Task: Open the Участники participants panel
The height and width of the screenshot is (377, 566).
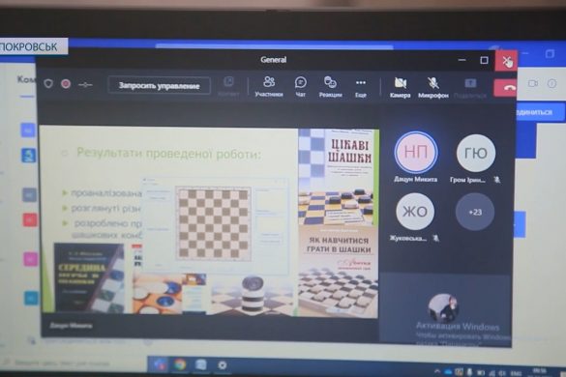Action: pyautogui.click(x=269, y=87)
